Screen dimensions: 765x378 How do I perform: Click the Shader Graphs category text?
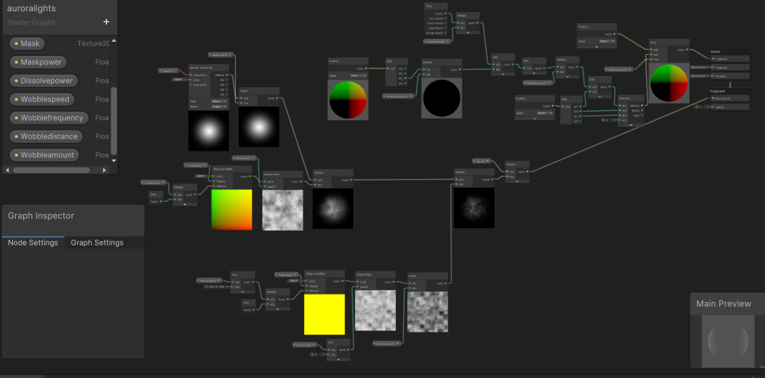coord(31,22)
